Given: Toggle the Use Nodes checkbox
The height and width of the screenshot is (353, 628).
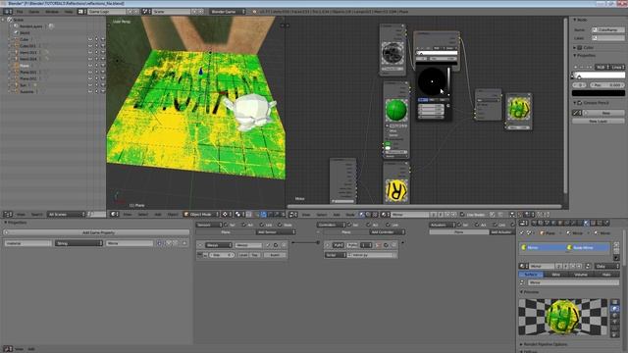Looking at the screenshot, I should tap(462, 215).
